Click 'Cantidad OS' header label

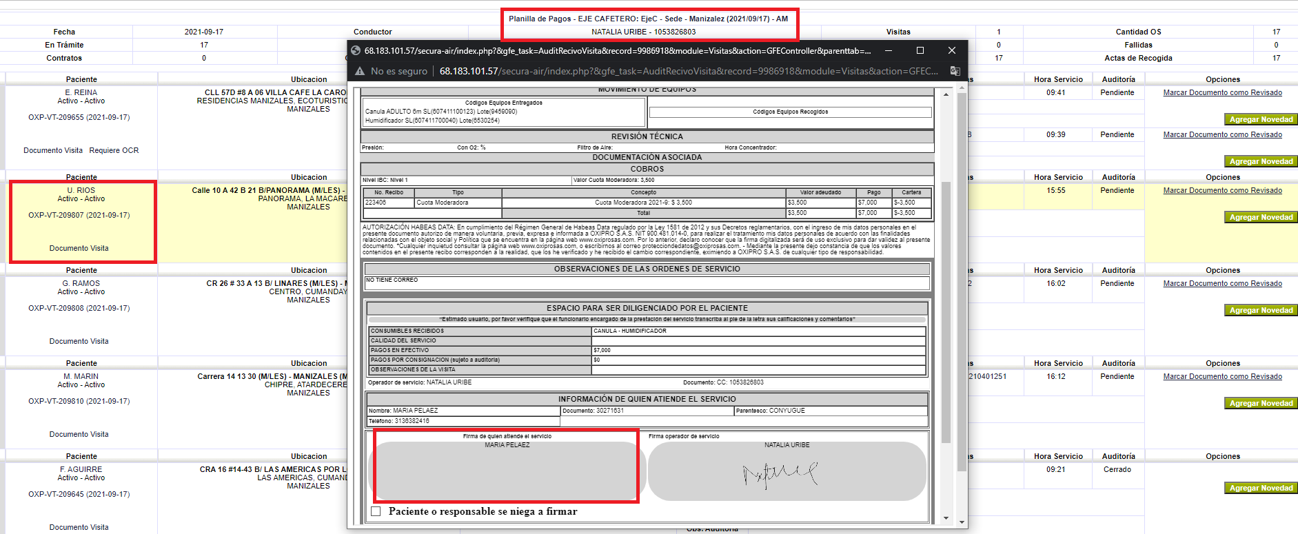1138,32
